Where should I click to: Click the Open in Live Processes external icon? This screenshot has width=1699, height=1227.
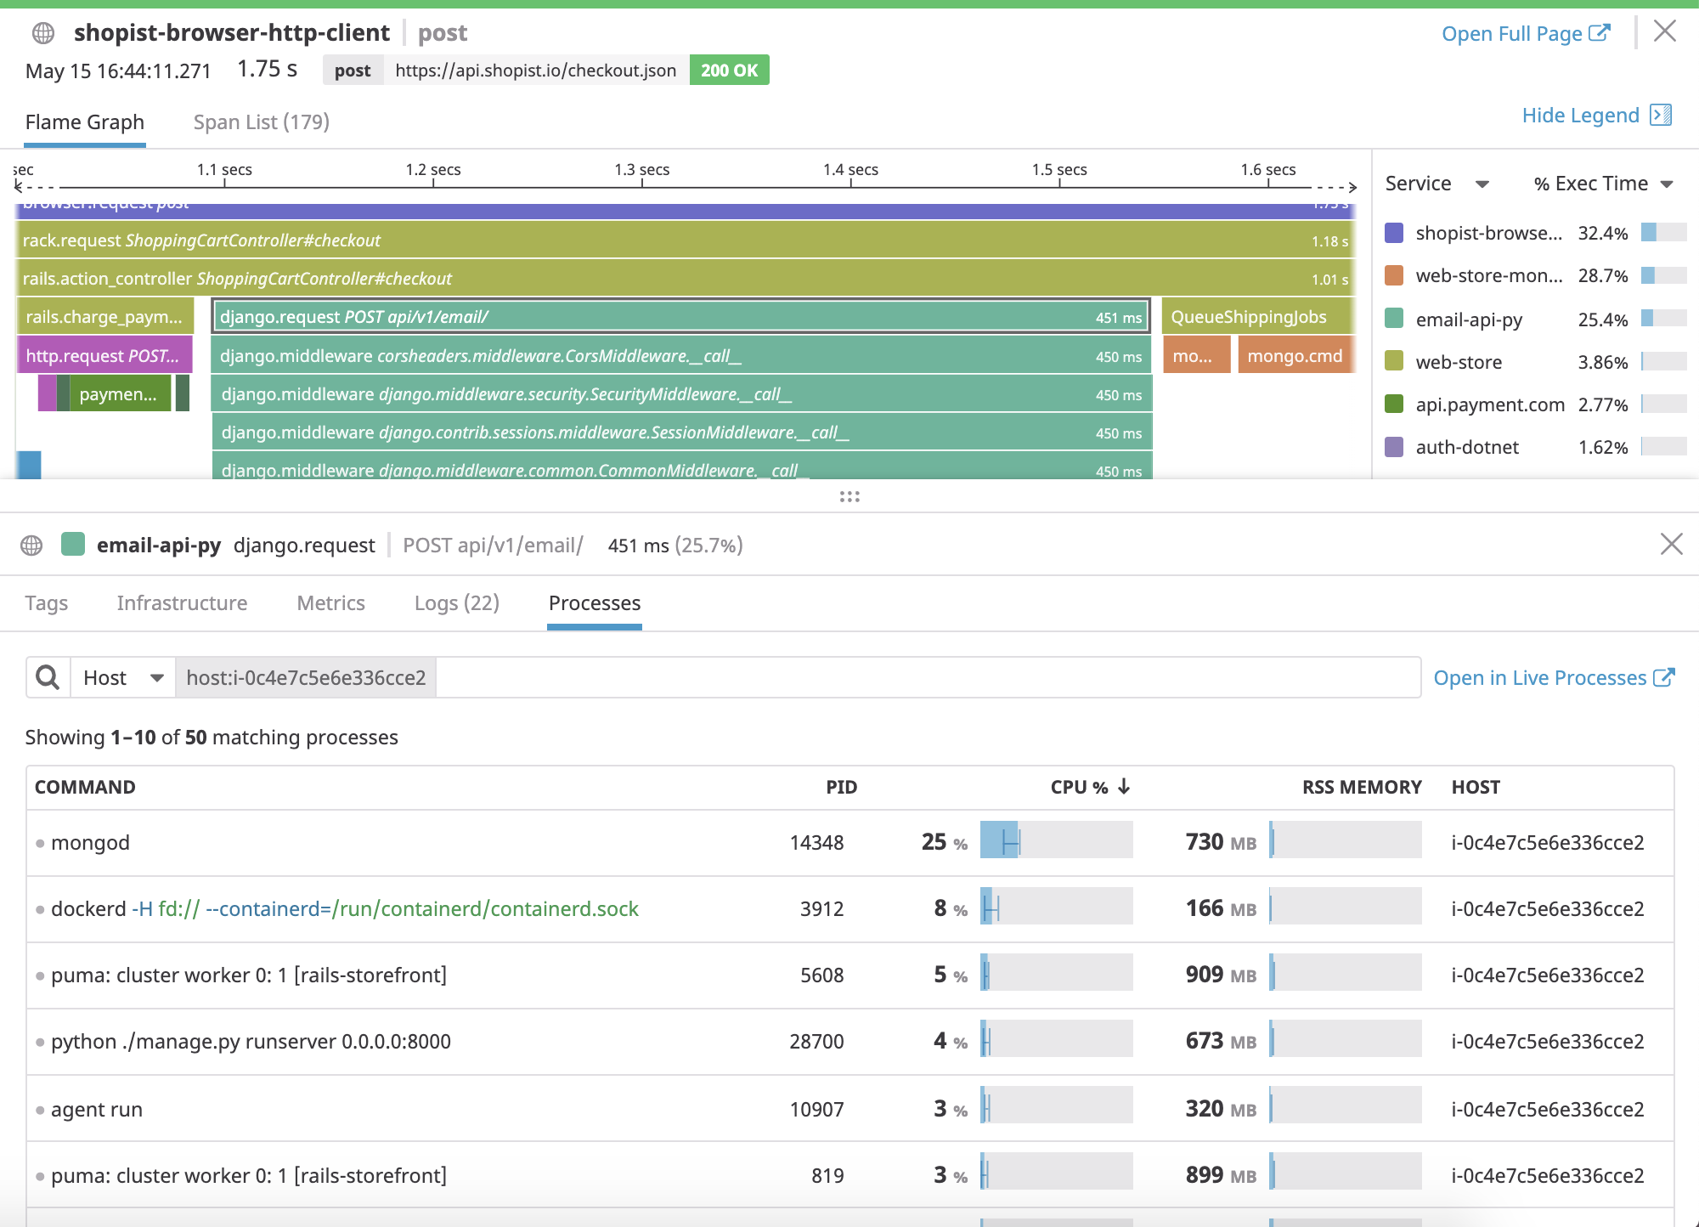[x=1664, y=677]
